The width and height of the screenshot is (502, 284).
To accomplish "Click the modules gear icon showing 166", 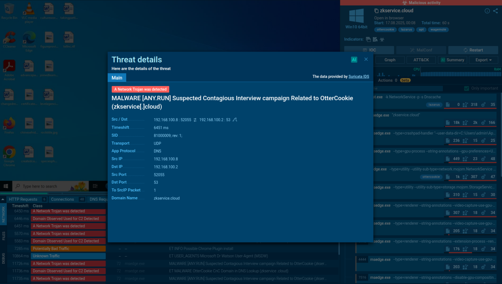I will (483, 123).
